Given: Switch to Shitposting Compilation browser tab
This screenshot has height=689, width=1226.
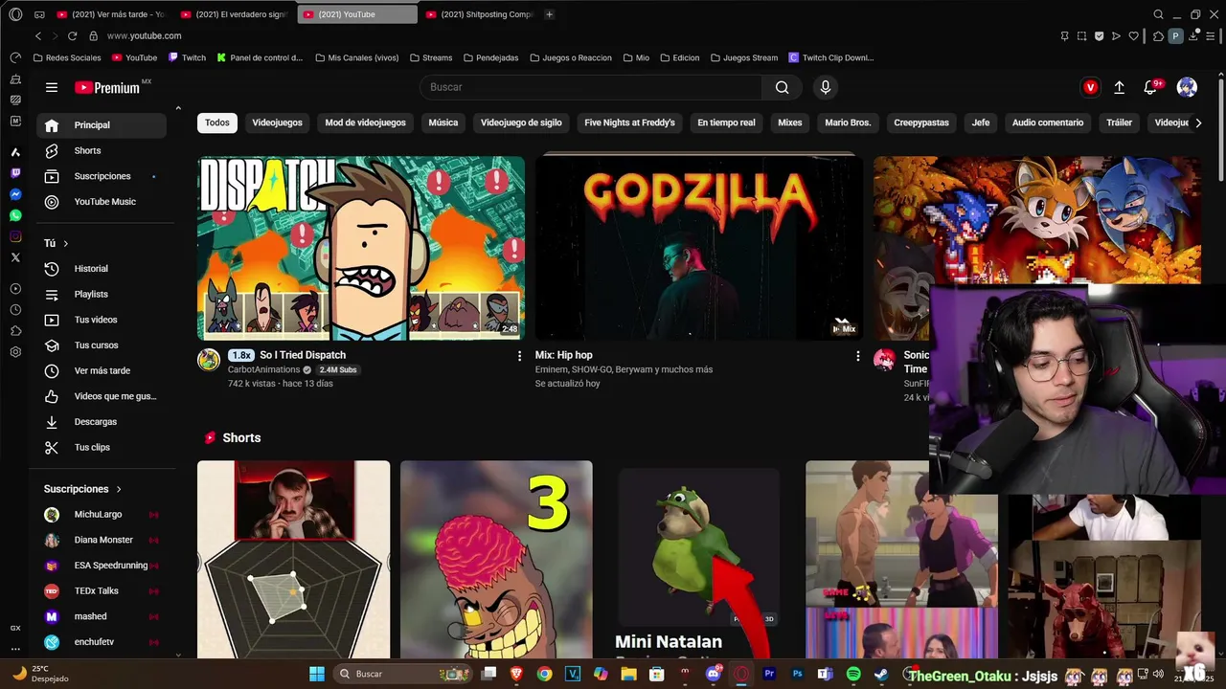Looking at the screenshot, I should [x=479, y=14].
